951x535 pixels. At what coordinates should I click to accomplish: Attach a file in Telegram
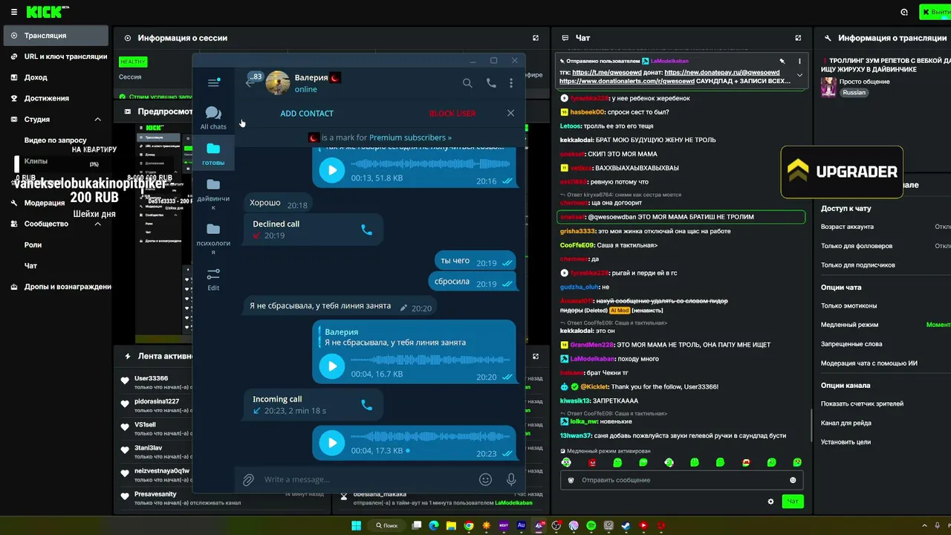coord(249,480)
